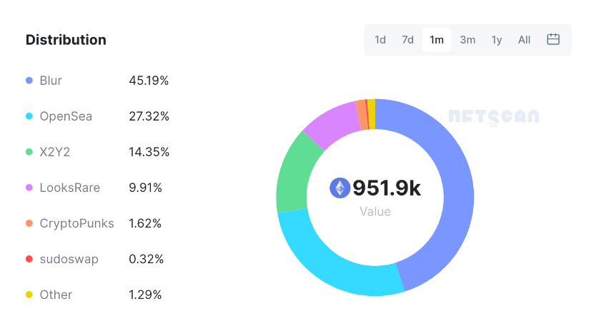Click the CryptoPunks orange legend dot

(x=29, y=223)
